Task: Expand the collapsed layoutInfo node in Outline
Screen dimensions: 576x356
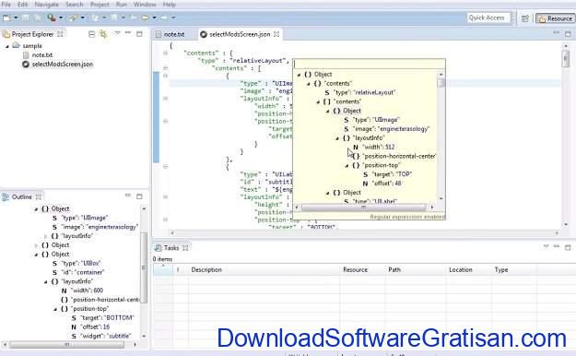Action: click(45, 236)
